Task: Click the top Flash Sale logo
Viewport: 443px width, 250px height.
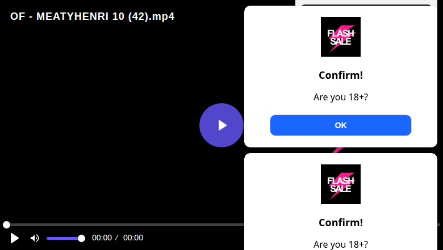Action: pos(340,37)
